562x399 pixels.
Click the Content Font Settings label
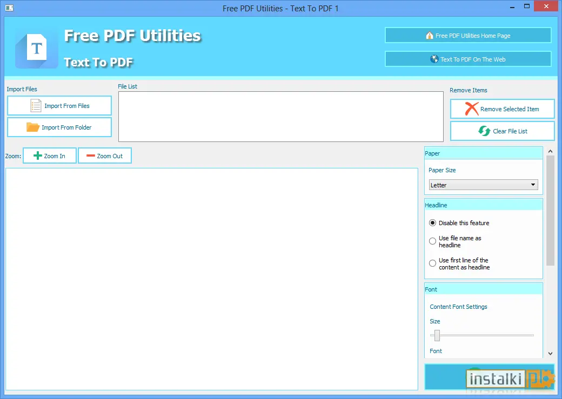[458, 307]
